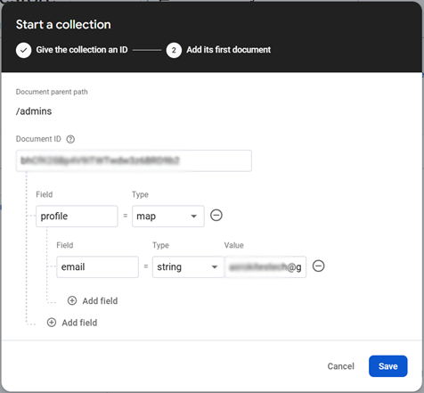Click the Start a collection heading
424x393 pixels.
tap(63, 24)
